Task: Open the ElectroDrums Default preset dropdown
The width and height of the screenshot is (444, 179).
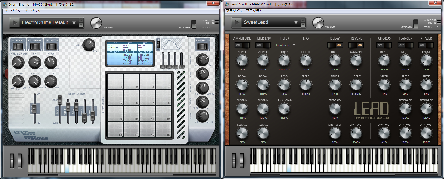Action: pyautogui.click(x=74, y=23)
